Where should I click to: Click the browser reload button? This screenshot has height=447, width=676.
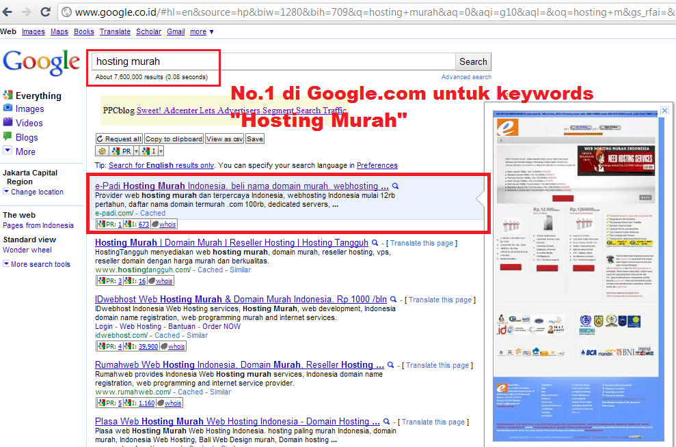45,12
